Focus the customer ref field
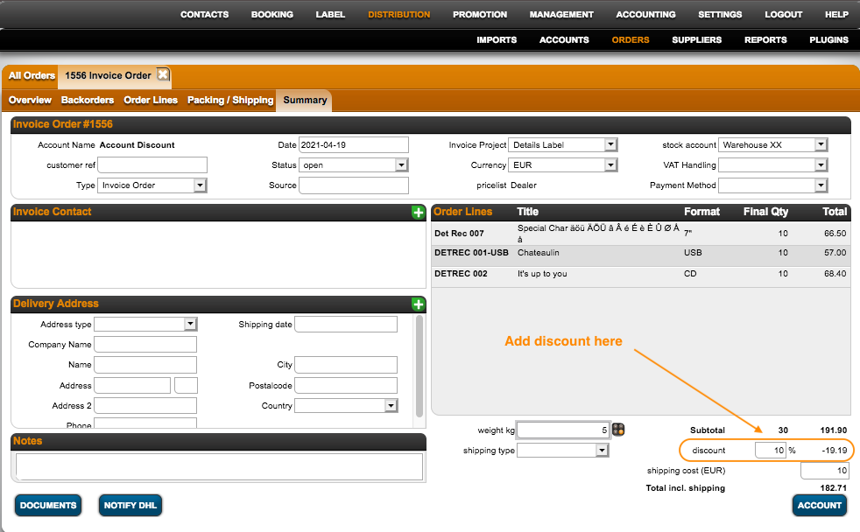Screen dimensions: 860x532 pyautogui.click(x=152, y=164)
